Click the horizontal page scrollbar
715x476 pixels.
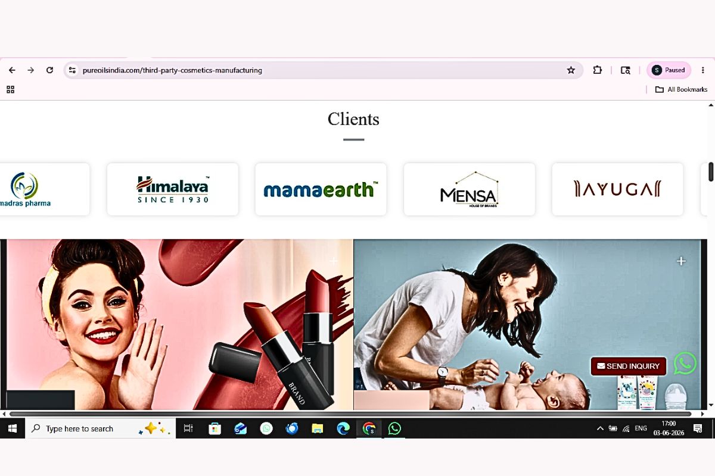(x=350, y=414)
